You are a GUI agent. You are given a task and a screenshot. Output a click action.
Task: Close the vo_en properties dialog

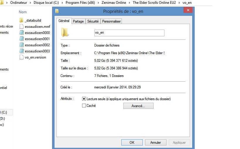pyautogui.click(x=188, y=10)
